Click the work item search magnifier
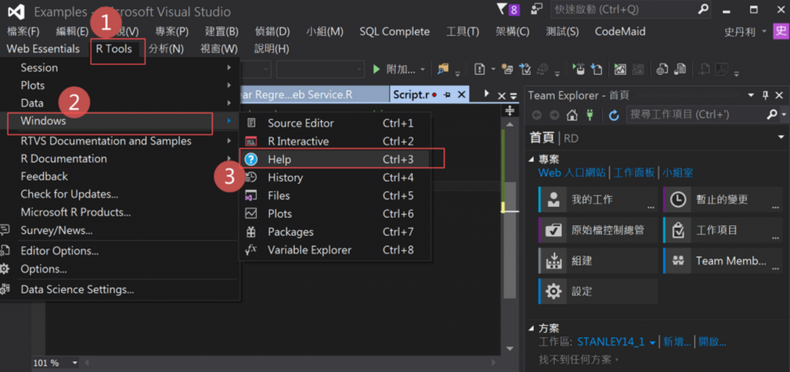This screenshot has height=372, width=790. point(771,115)
